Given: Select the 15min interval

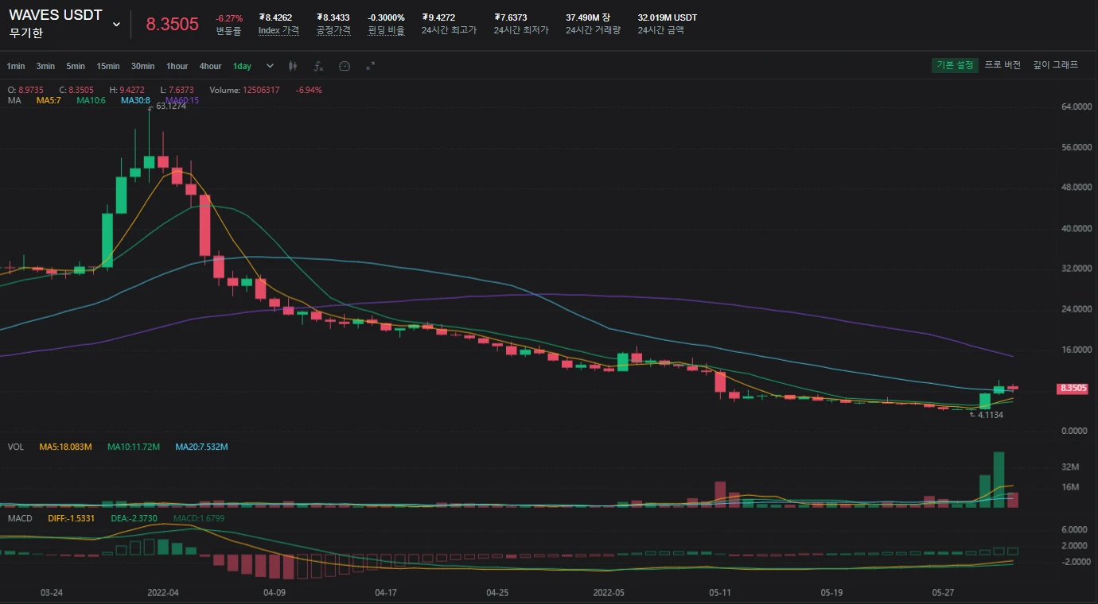Looking at the screenshot, I should (108, 66).
